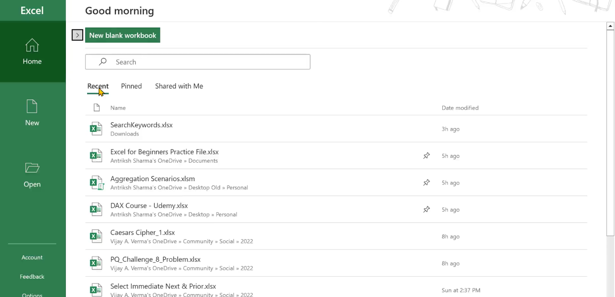Unpin DAX Course - Udemy.xlsx
Viewport: 615px width, 297px height.
coord(427,209)
